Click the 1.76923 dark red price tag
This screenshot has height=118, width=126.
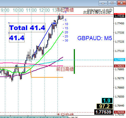click(x=120, y=66)
